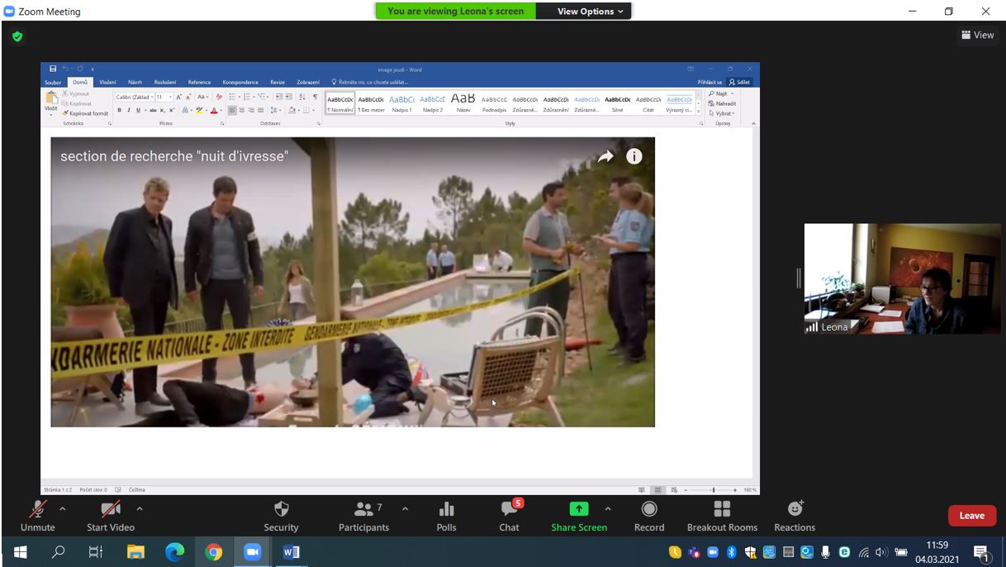The width and height of the screenshot is (1006, 567).
Task: Open the Reactions menu
Action: [x=795, y=517]
